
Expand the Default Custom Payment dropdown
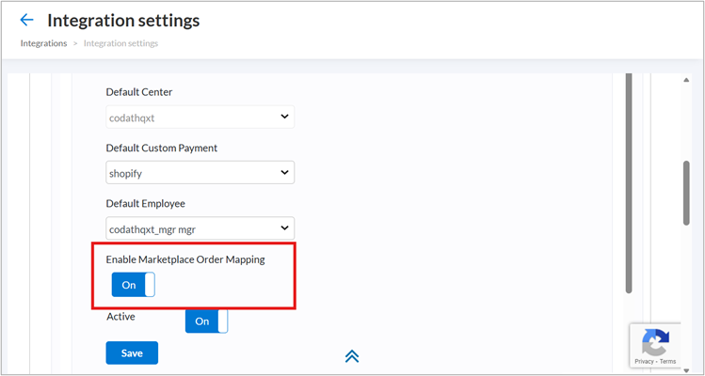pos(200,173)
